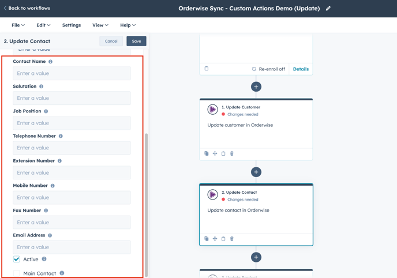Open the View menu
This screenshot has height=278, width=397.
point(100,25)
